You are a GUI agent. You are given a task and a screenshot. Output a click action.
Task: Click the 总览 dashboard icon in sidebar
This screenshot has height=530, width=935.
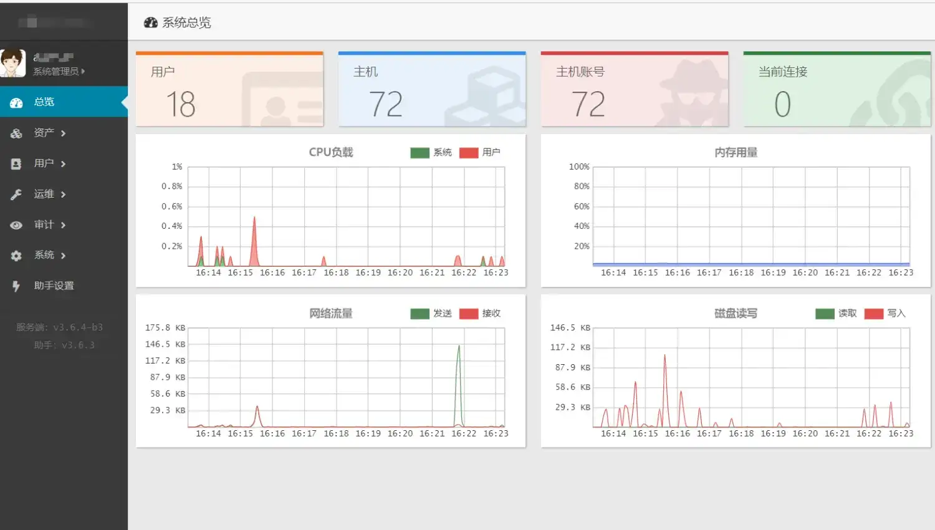(16, 102)
